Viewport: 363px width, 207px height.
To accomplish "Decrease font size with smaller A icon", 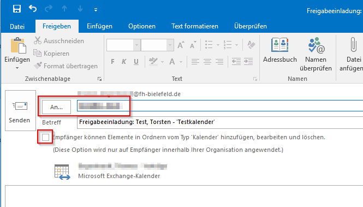I will click(193, 45).
